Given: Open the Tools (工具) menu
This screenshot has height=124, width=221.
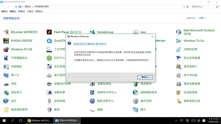Looking at the screenshot, I should [x=30, y=11].
